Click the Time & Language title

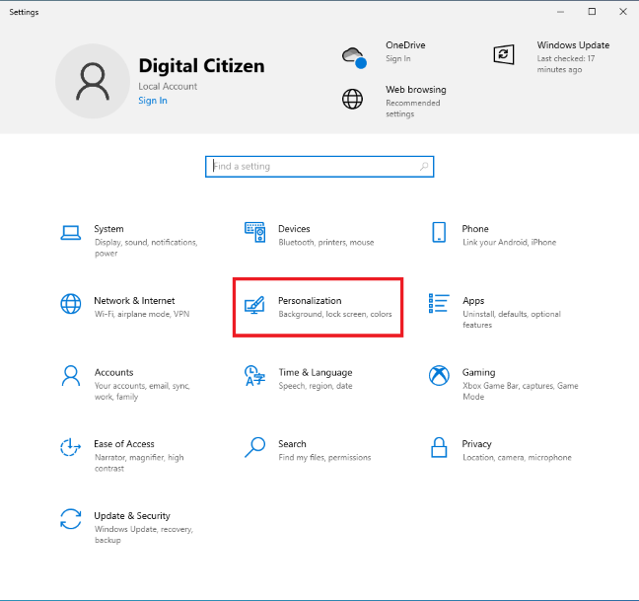pos(316,372)
